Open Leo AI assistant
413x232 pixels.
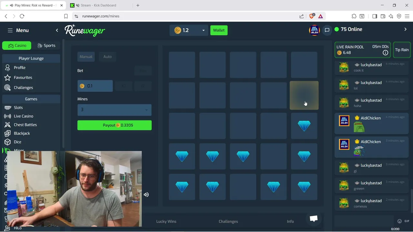(x=391, y=16)
